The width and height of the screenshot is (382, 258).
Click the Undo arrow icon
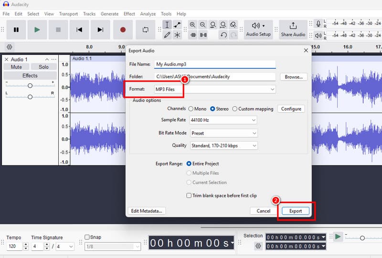coord(223,35)
